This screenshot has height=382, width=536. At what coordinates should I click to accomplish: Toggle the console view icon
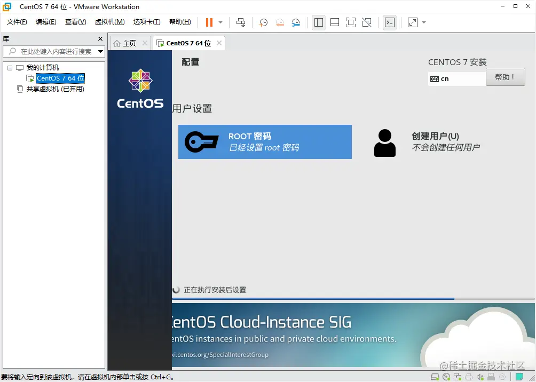pos(390,22)
